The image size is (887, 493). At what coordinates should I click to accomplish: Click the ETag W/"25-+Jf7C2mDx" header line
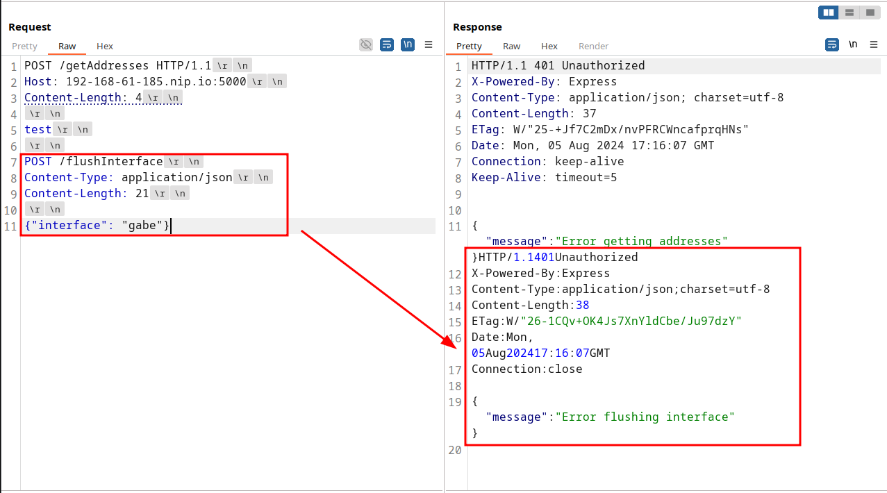[x=611, y=129]
